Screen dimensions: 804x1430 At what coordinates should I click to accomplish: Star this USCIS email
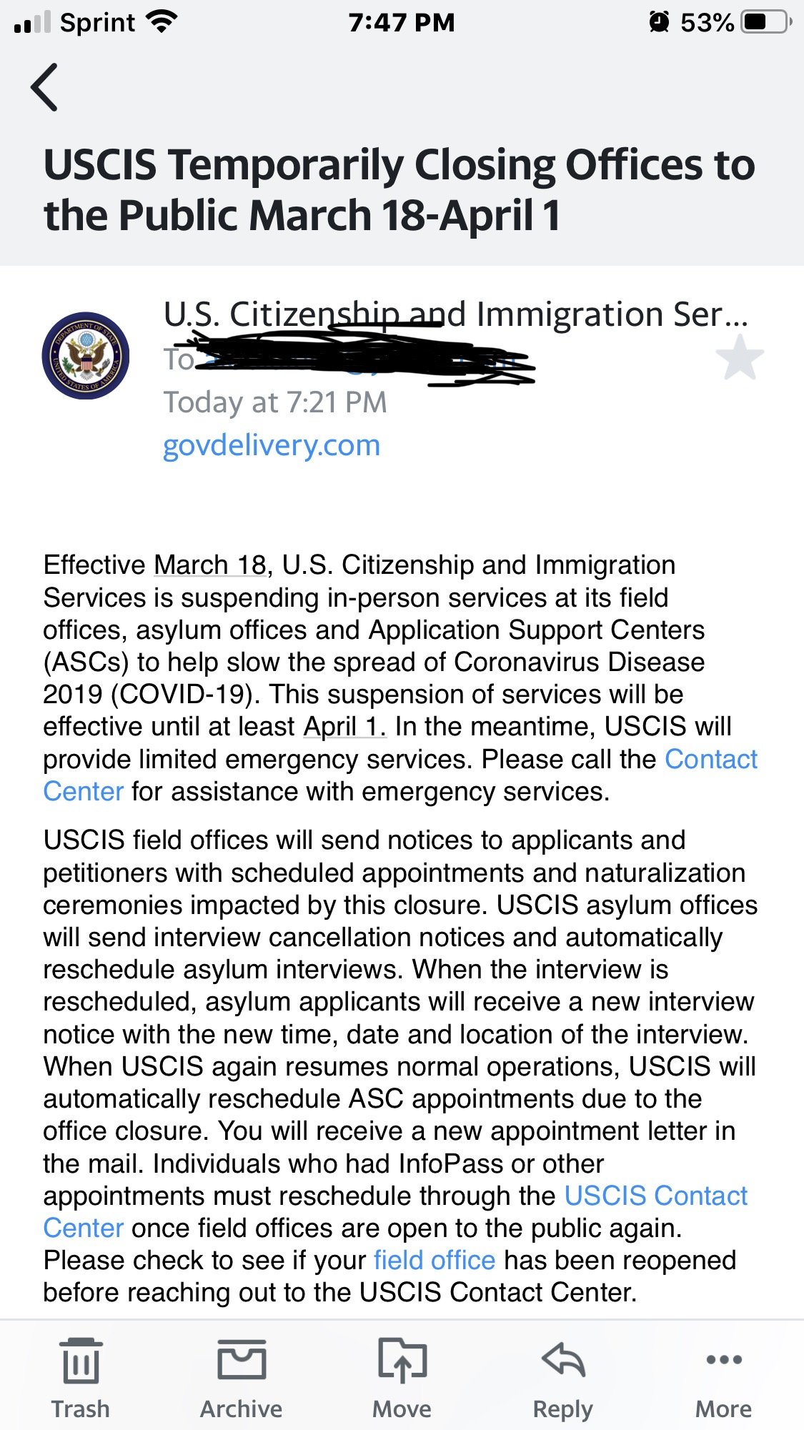739,359
